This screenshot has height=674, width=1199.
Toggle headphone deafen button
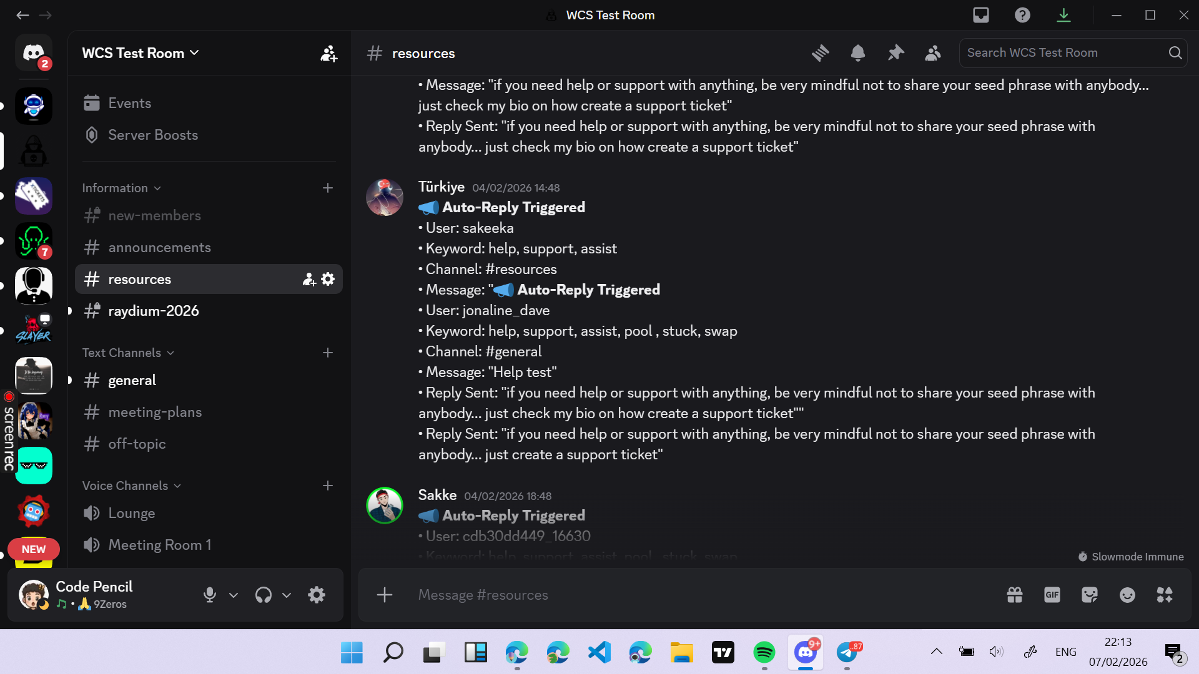coord(263,595)
